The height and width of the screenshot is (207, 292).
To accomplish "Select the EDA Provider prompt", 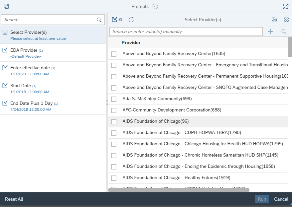I will pyautogui.click(x=53, y=53).
